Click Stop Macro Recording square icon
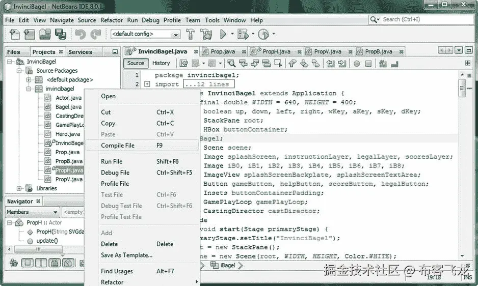This screenshot has width=478, height=286. click(368, 64)
